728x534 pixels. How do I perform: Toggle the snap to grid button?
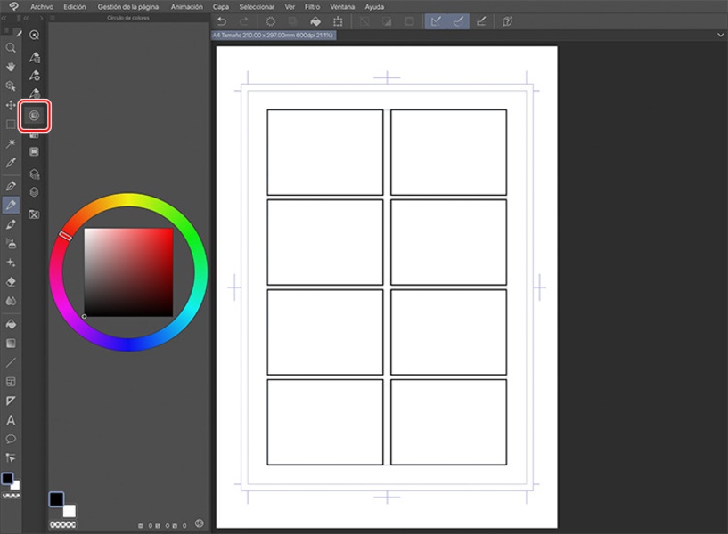481,20
